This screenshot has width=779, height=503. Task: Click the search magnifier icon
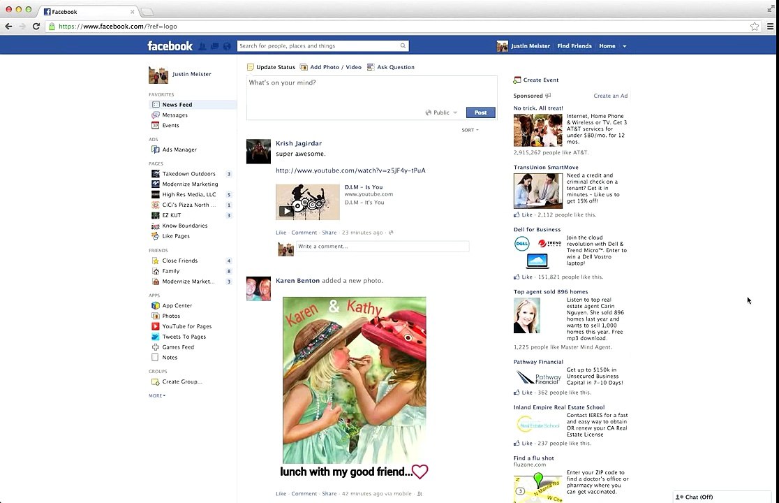click(403, 45)
